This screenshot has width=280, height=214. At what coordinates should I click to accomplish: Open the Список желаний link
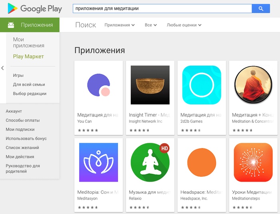coord(22,148)
